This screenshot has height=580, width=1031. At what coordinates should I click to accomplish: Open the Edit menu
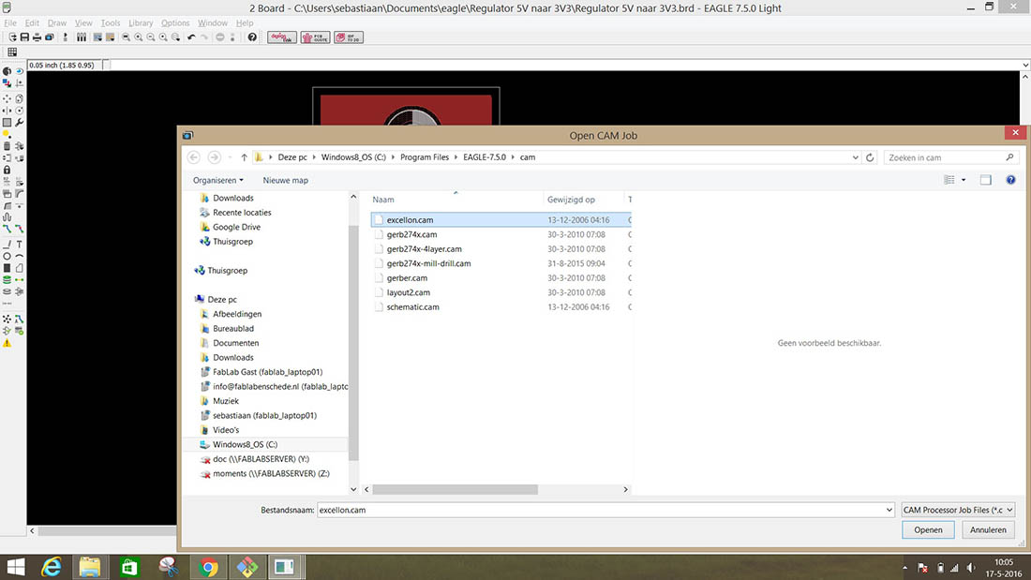tap(32, 23)
